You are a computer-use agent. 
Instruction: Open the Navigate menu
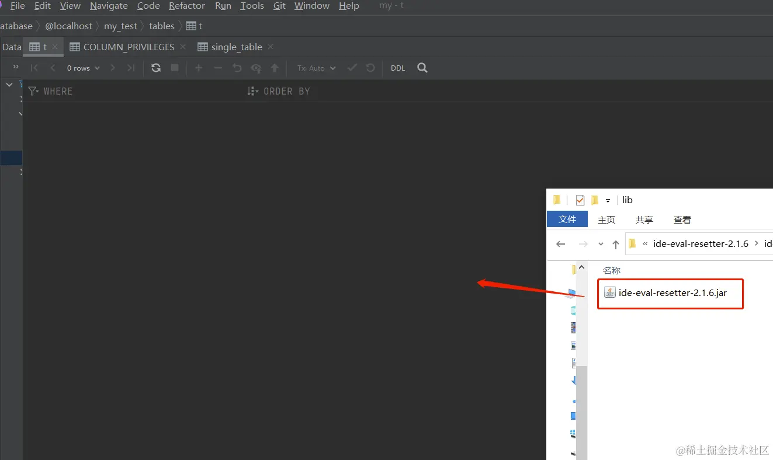pos(109,6)
